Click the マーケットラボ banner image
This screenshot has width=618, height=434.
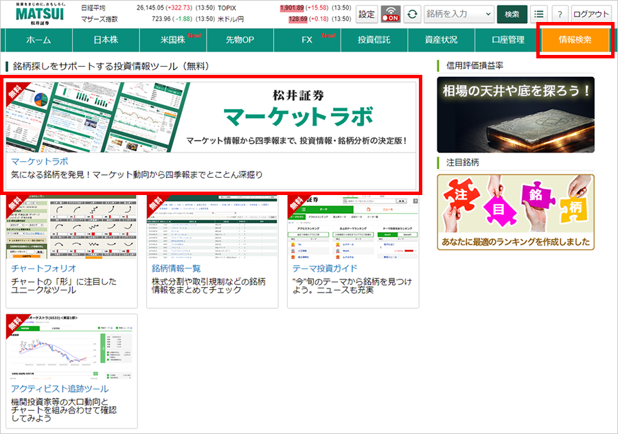[211, 117]
